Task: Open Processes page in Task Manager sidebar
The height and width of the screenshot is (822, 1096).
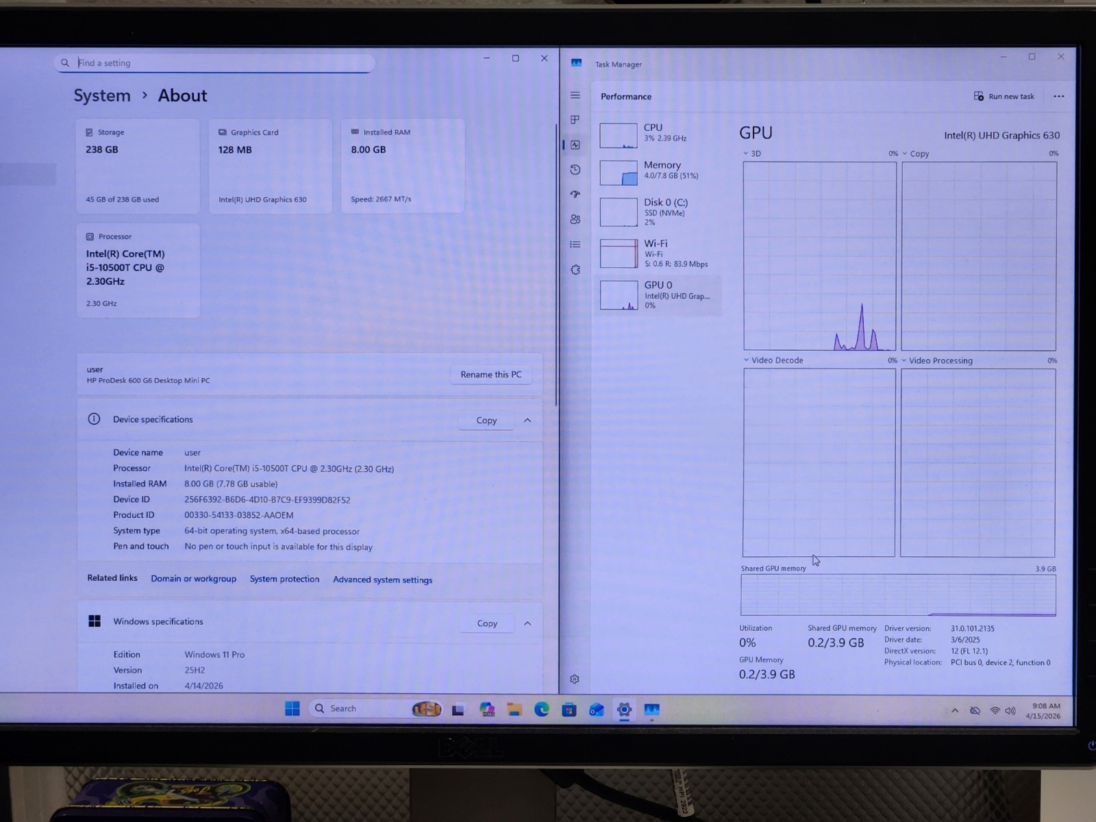Action: pos(575,120)
